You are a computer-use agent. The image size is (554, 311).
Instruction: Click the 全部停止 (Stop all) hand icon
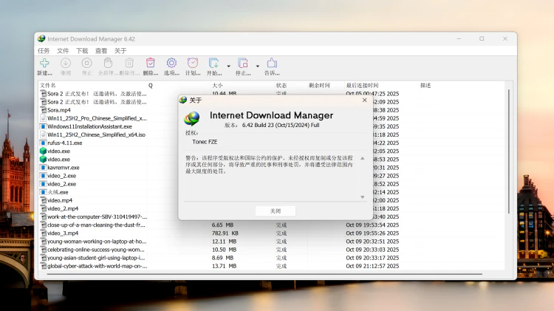point(108,64)
